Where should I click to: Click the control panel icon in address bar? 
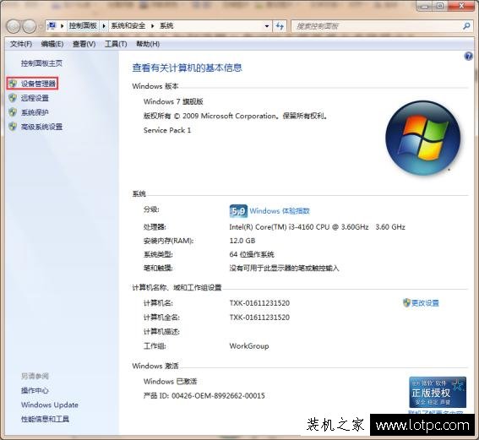click(x=52, y=25)
